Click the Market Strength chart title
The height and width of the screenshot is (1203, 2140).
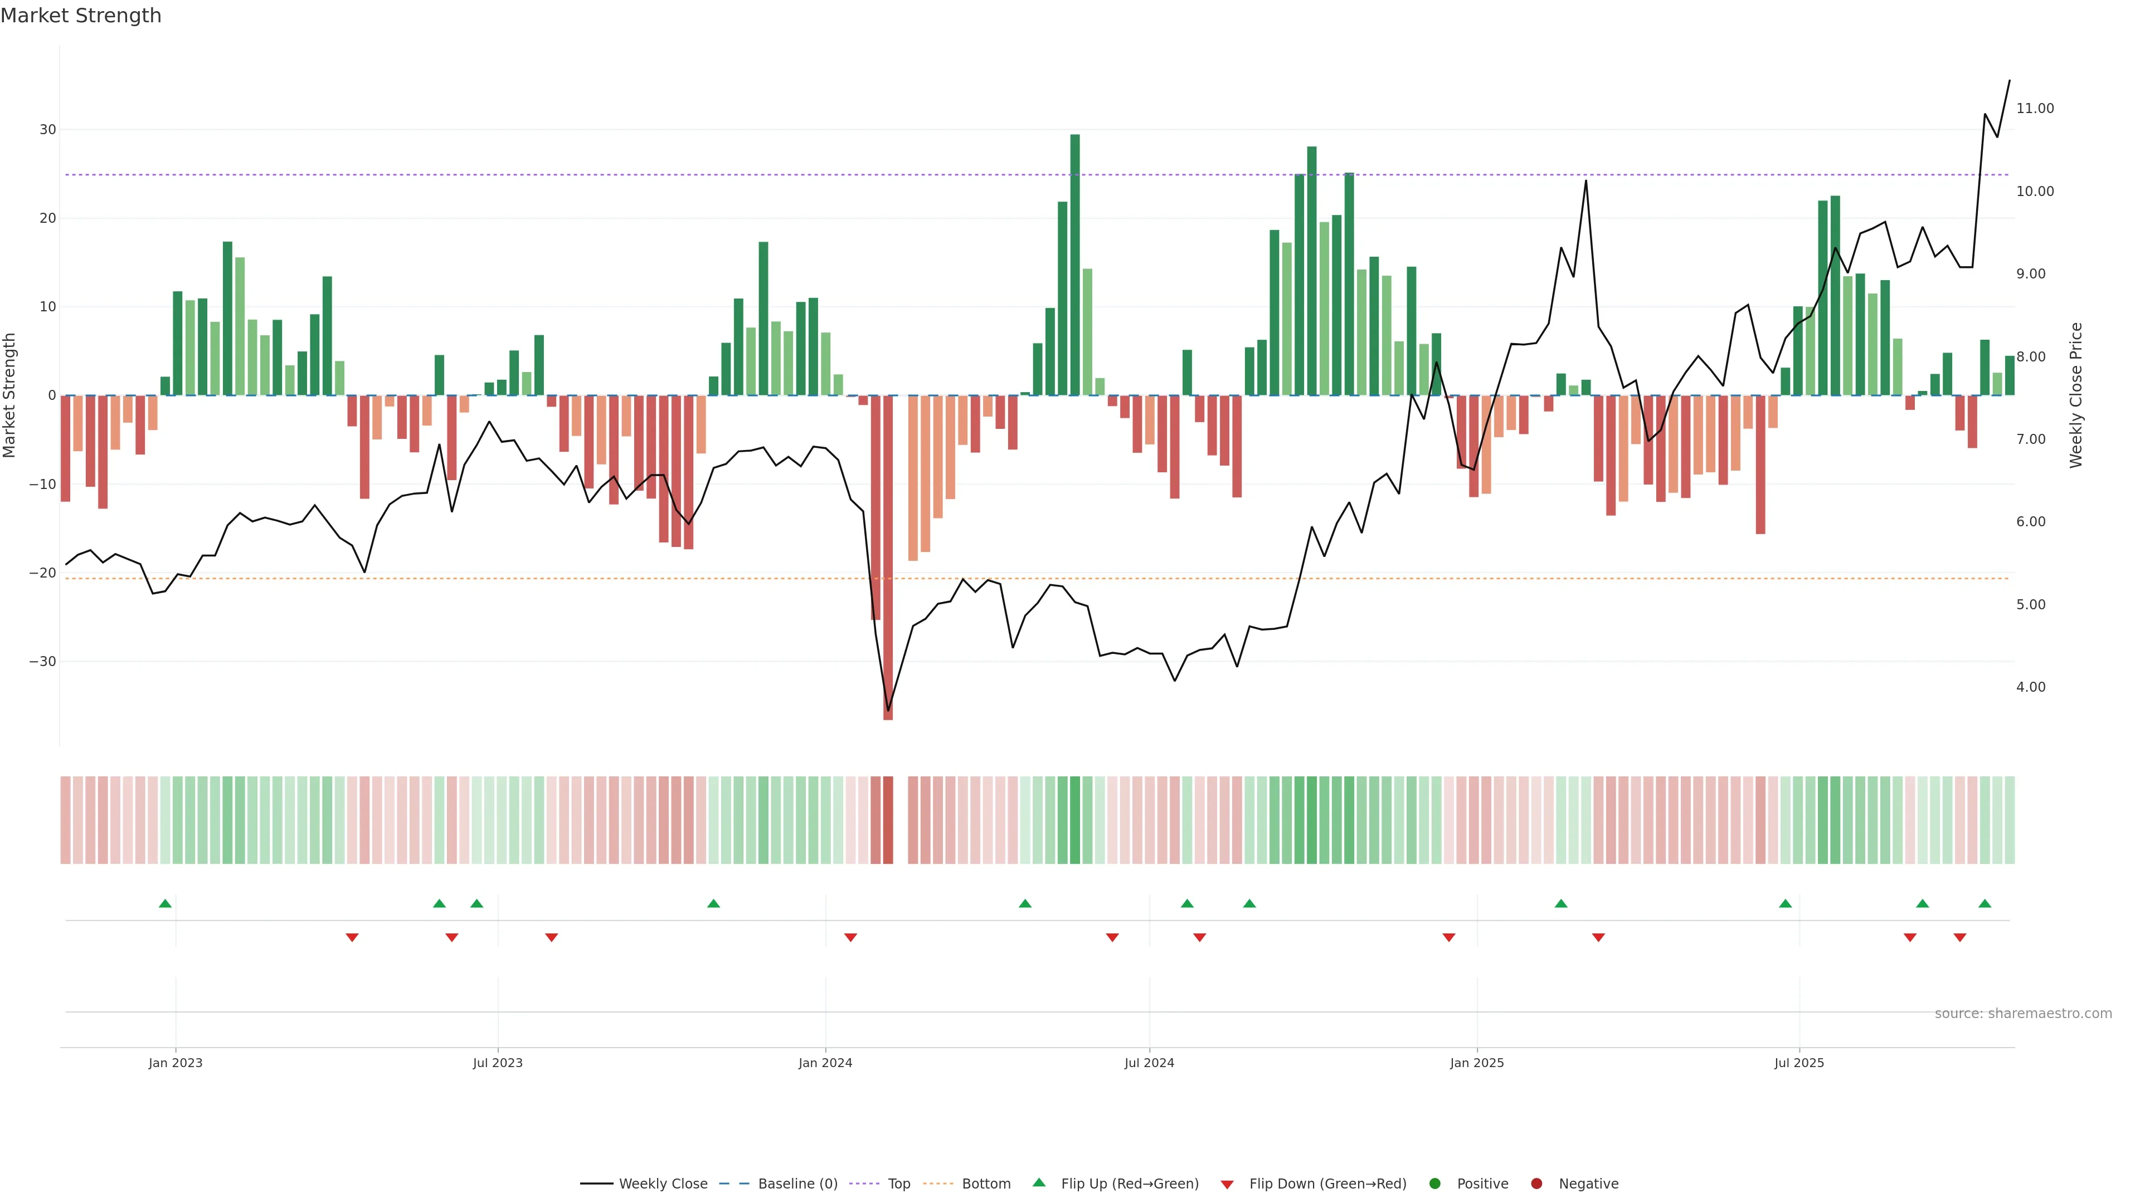tap(81, 16)
